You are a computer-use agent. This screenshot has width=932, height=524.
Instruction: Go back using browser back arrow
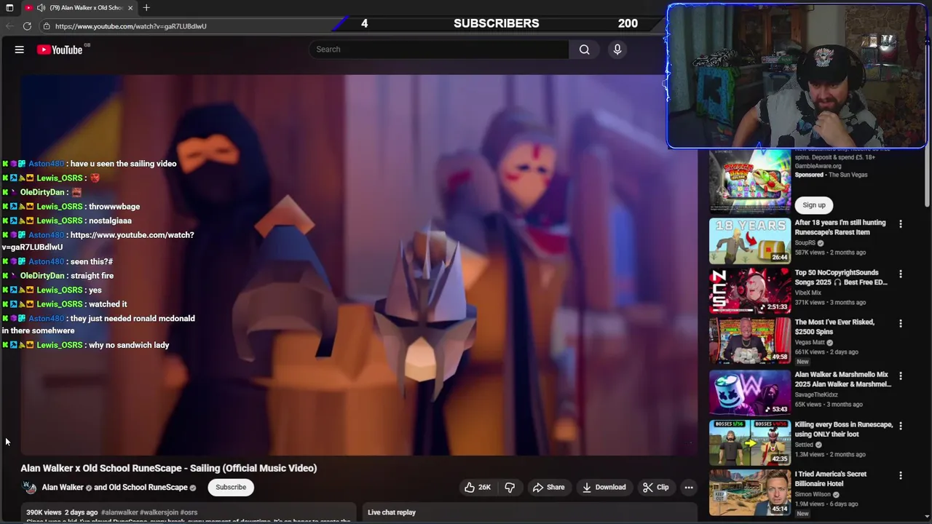coord(9,26)
